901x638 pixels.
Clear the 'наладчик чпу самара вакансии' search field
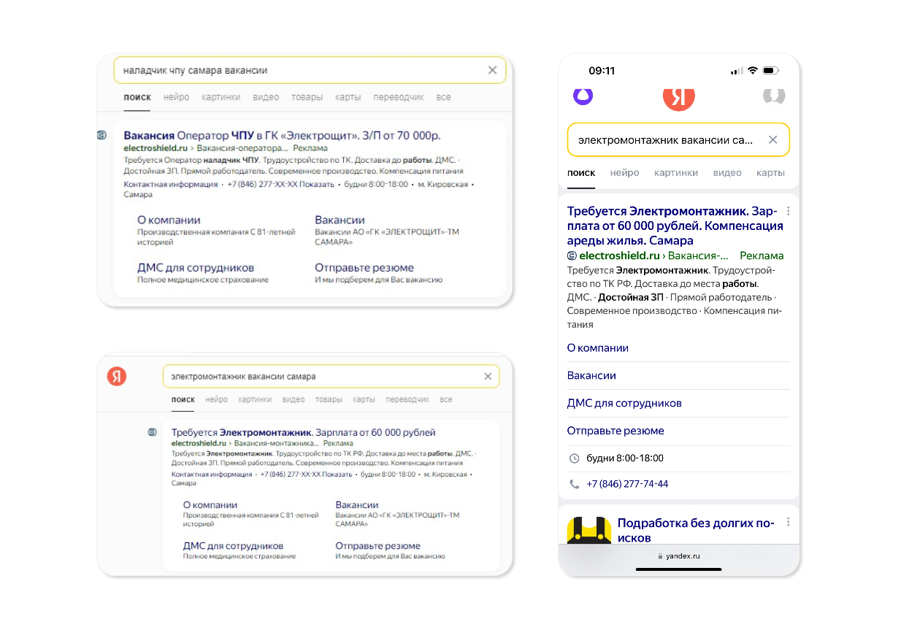click(492, 70)
